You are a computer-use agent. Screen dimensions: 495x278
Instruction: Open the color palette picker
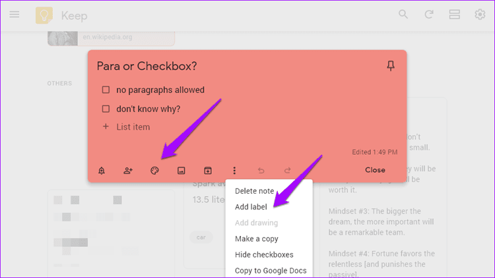(154, 171)
